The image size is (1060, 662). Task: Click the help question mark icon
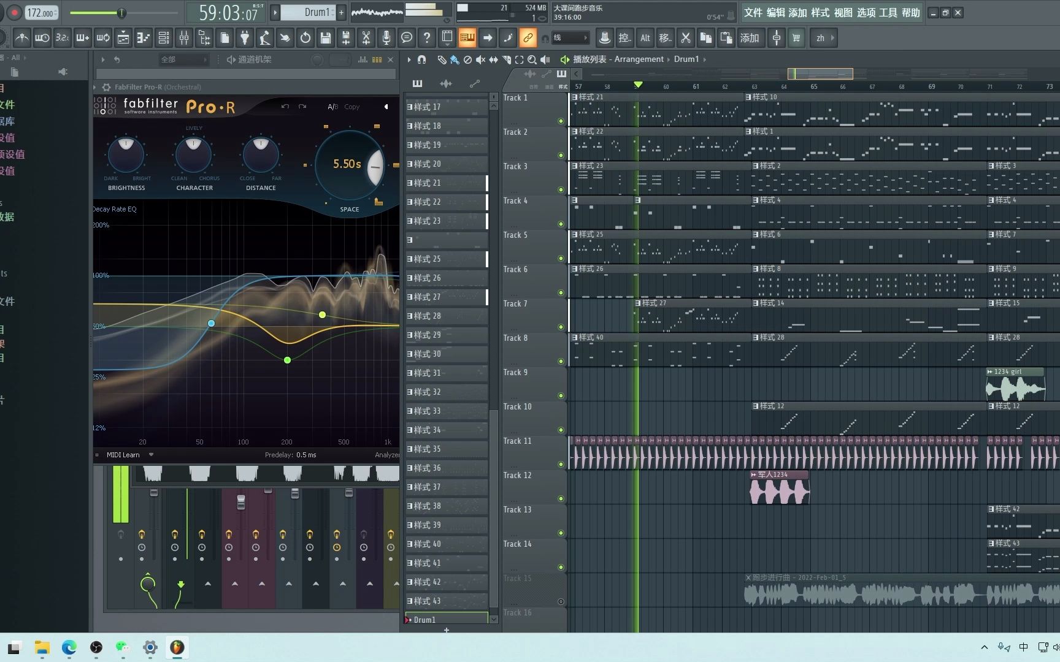point(426,38)
